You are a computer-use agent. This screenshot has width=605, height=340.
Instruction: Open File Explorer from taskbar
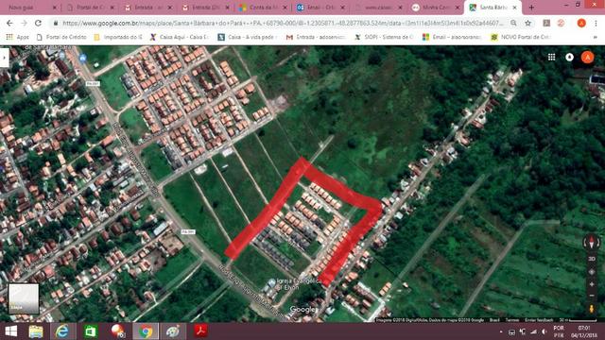pyautogui.click(x=36, y=331)
